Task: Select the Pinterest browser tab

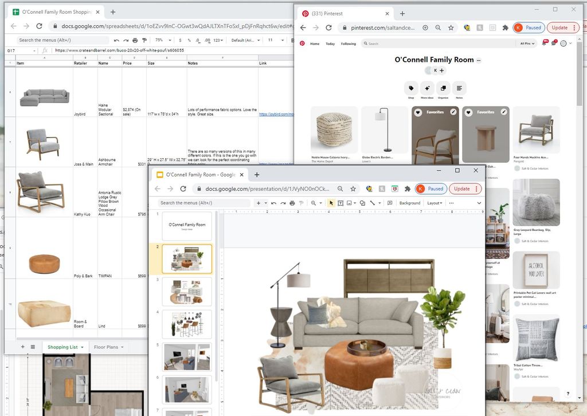Action: click(345, 14)
